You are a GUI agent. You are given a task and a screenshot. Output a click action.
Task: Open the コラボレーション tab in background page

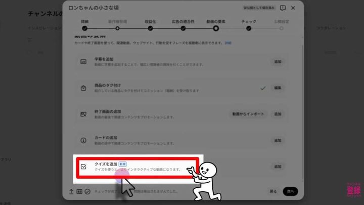(331, 28)
